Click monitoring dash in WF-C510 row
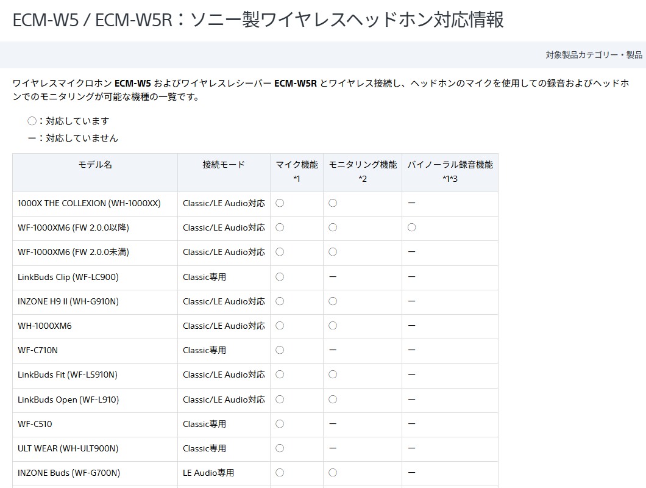 point(333,424)
